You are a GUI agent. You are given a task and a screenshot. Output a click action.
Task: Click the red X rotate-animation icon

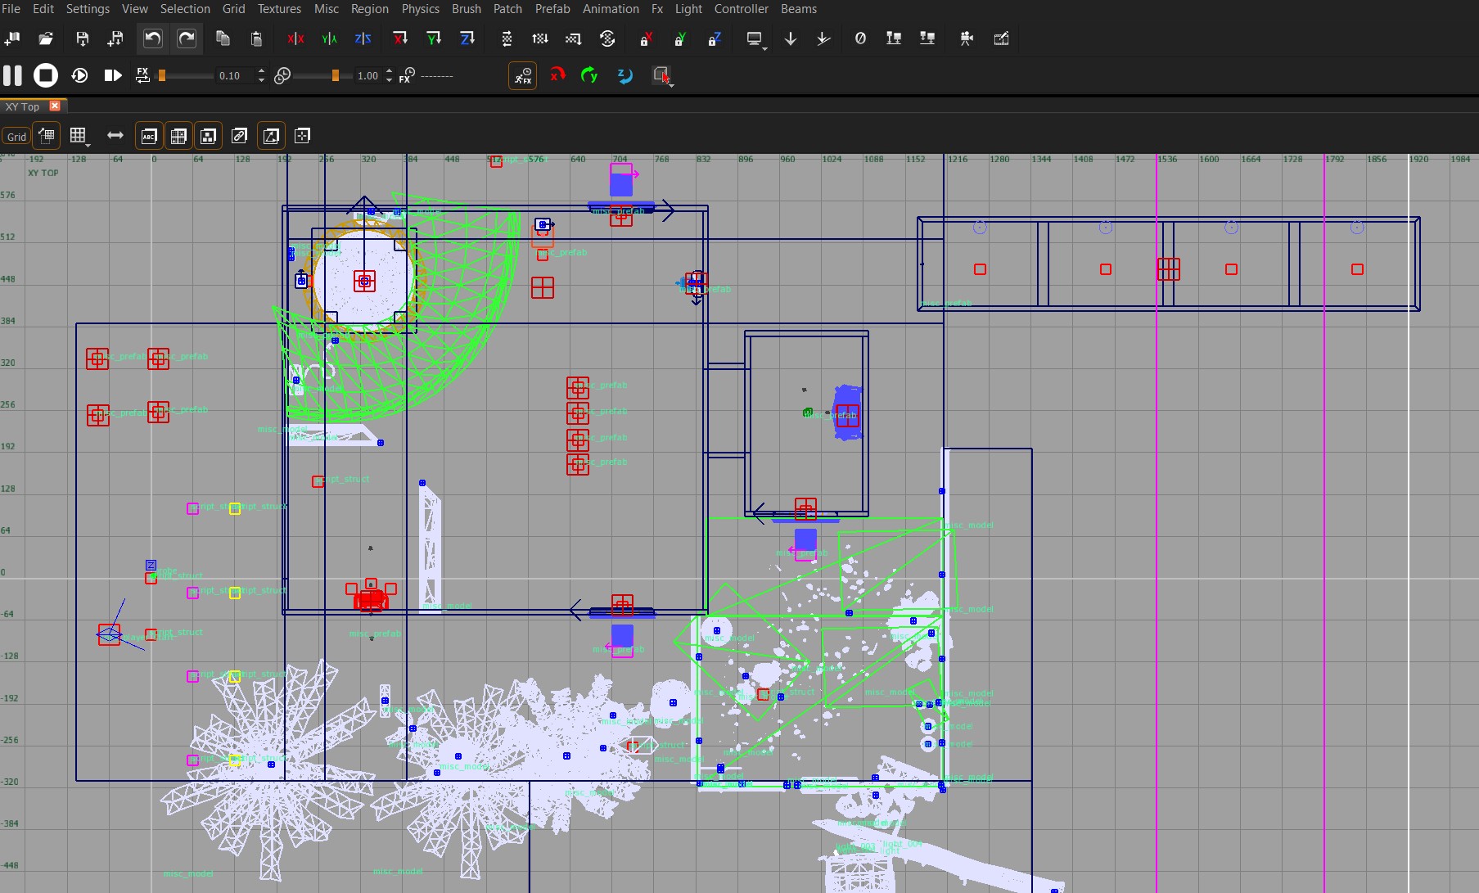point(557,75)
